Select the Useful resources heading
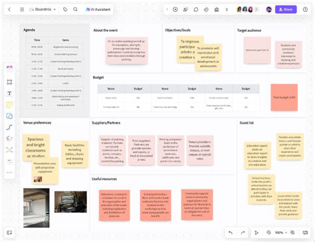This screenshot has height=242, width=315. point(104,179)
